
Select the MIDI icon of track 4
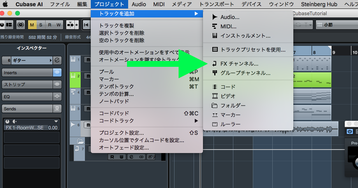tap(73, 92)
